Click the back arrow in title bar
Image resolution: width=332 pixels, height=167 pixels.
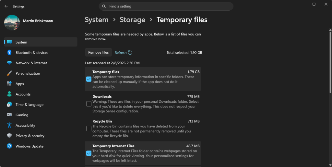click(x=6, y=6)
